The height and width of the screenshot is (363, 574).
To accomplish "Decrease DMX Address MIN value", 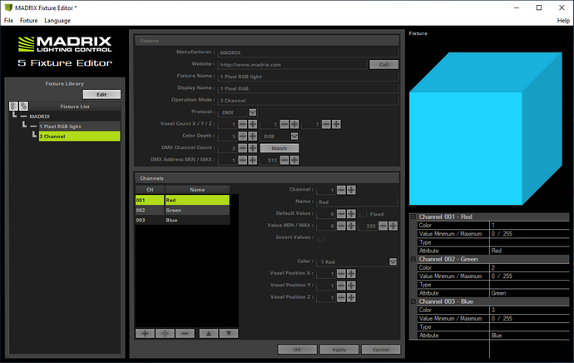I will 243,160.
